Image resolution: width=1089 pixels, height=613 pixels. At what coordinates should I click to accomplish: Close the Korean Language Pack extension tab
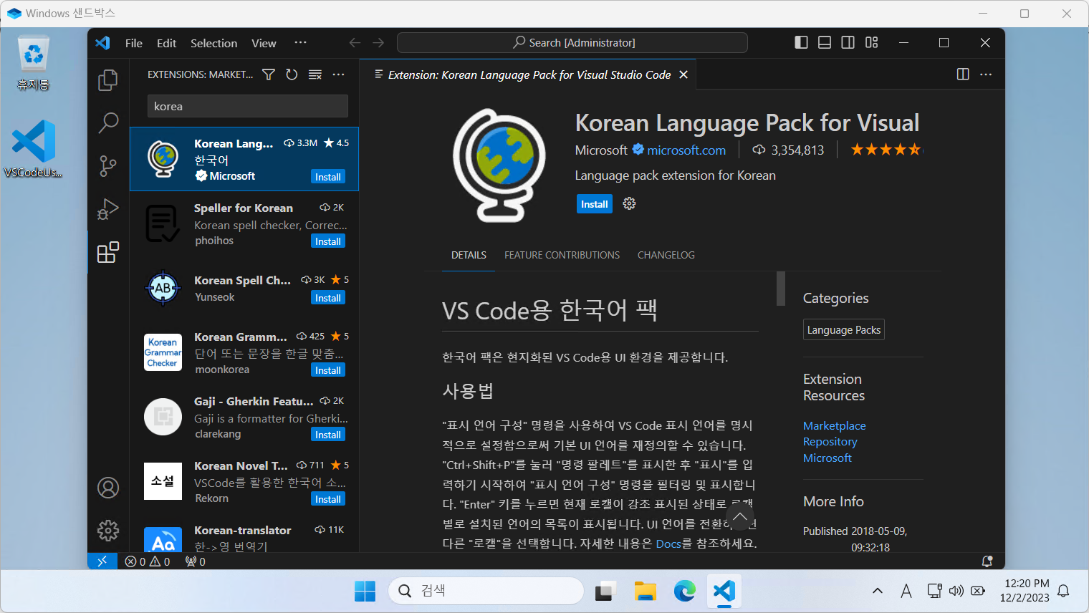click(x=683, y=74)
